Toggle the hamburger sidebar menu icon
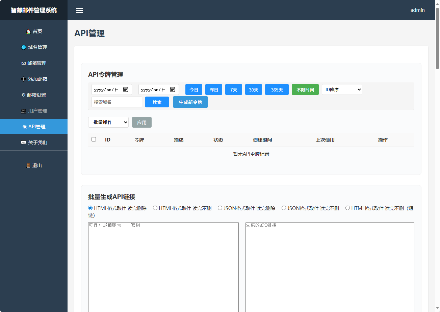 (x=79, y=10)
